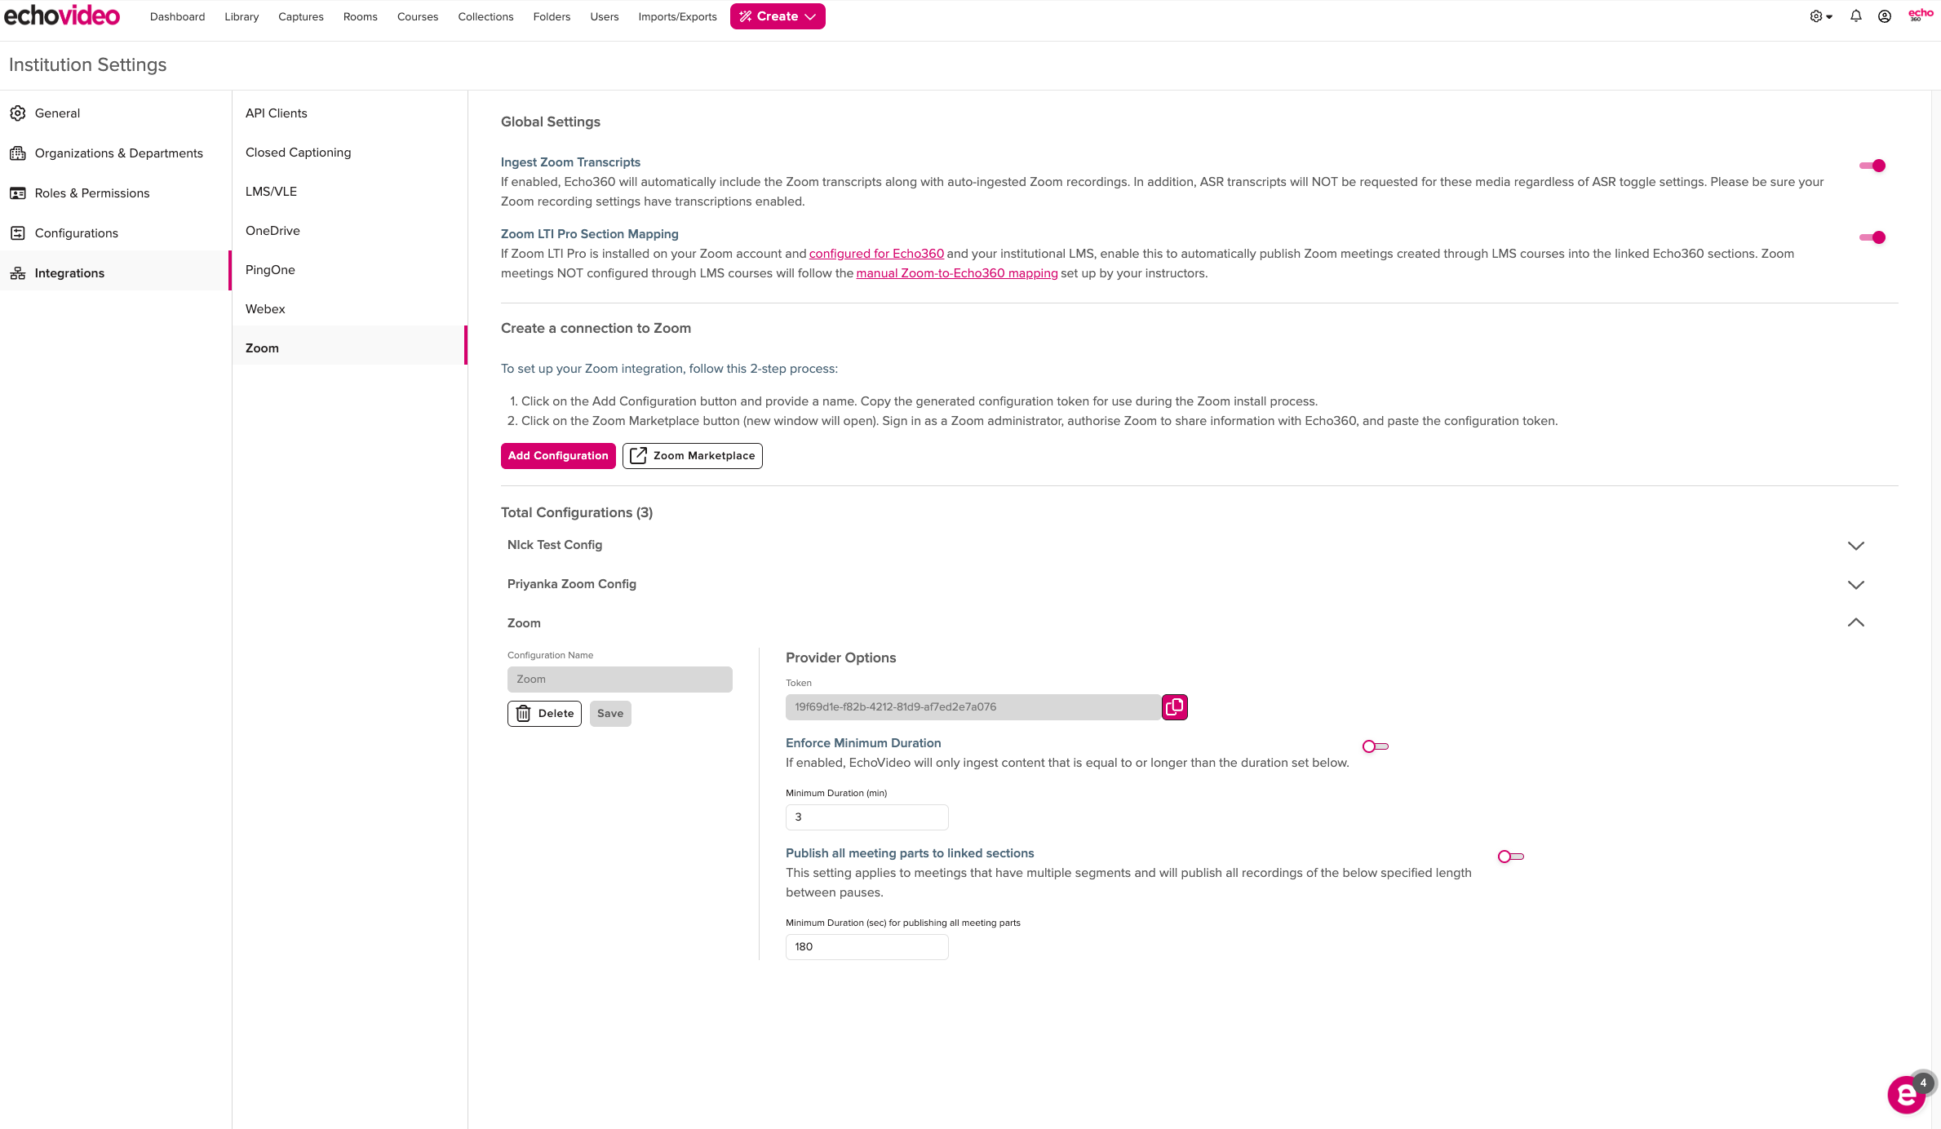Open Webex integration
This screenshot has width=1941, height=1129.
coord(350,309)
